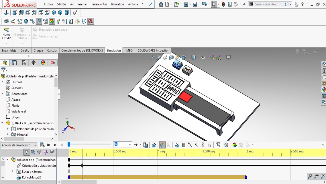Click the Buscar comandos search field
The height and width of the screenshot is (184, 326).
pos(269,4)
